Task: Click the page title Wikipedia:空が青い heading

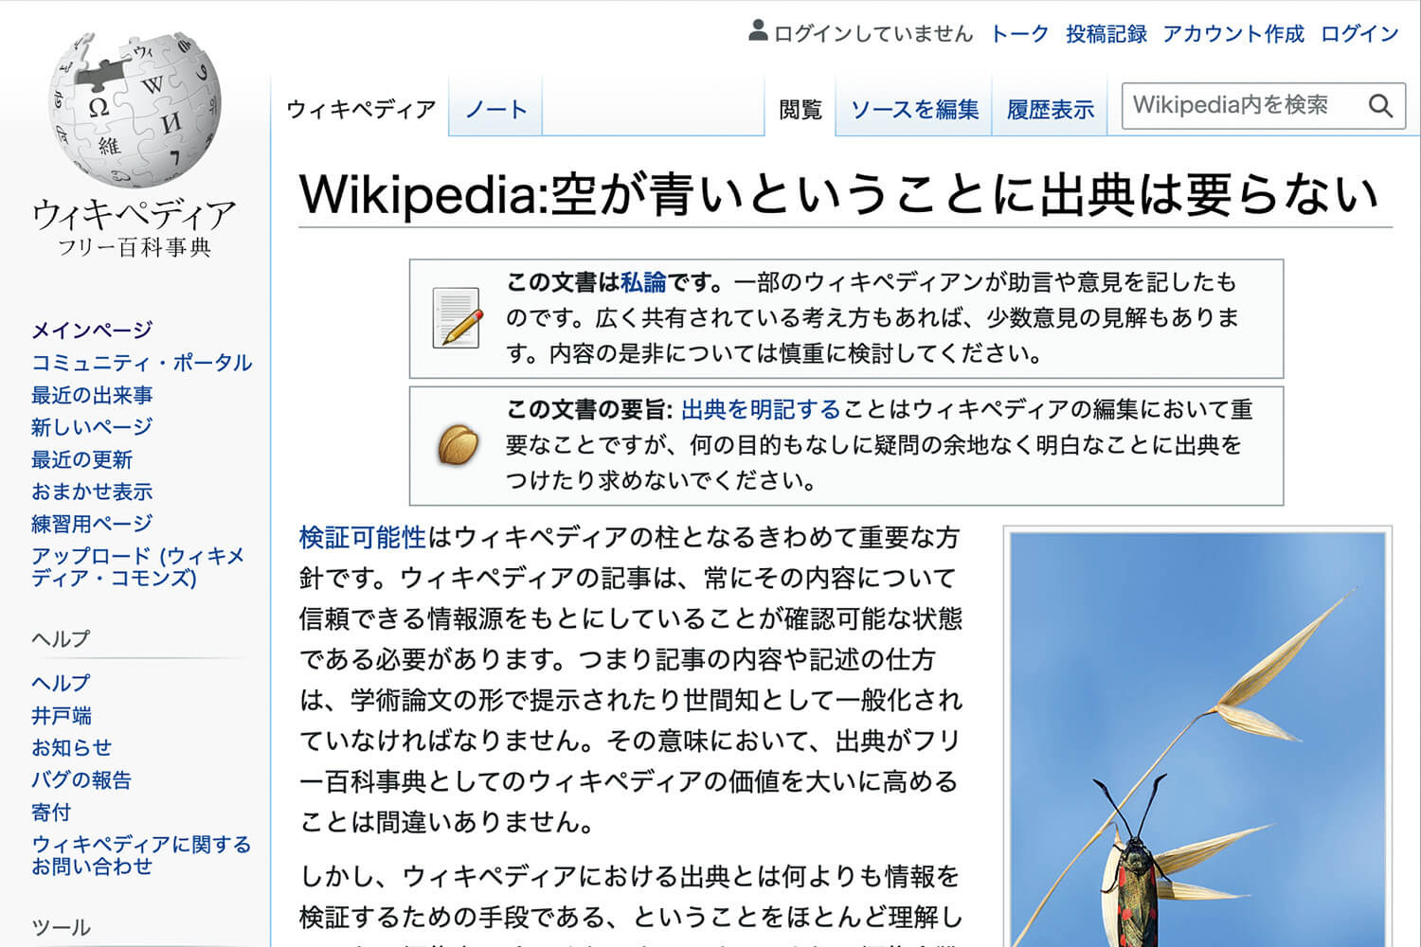Action: (x=838, y=194)
